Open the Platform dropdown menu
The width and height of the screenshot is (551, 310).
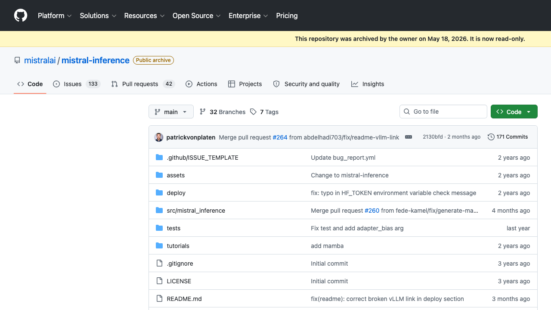point(55,15)
